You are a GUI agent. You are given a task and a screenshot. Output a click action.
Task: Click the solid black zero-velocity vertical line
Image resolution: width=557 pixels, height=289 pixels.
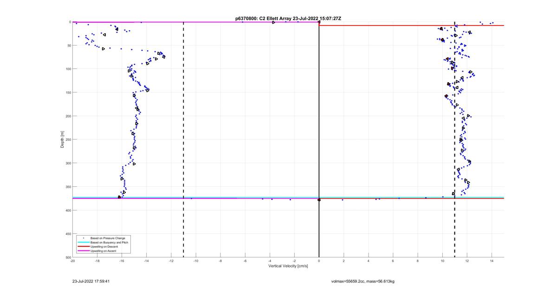[319, 139]
